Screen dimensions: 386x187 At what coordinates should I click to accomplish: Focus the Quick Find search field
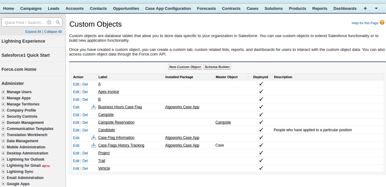point(25,22)
